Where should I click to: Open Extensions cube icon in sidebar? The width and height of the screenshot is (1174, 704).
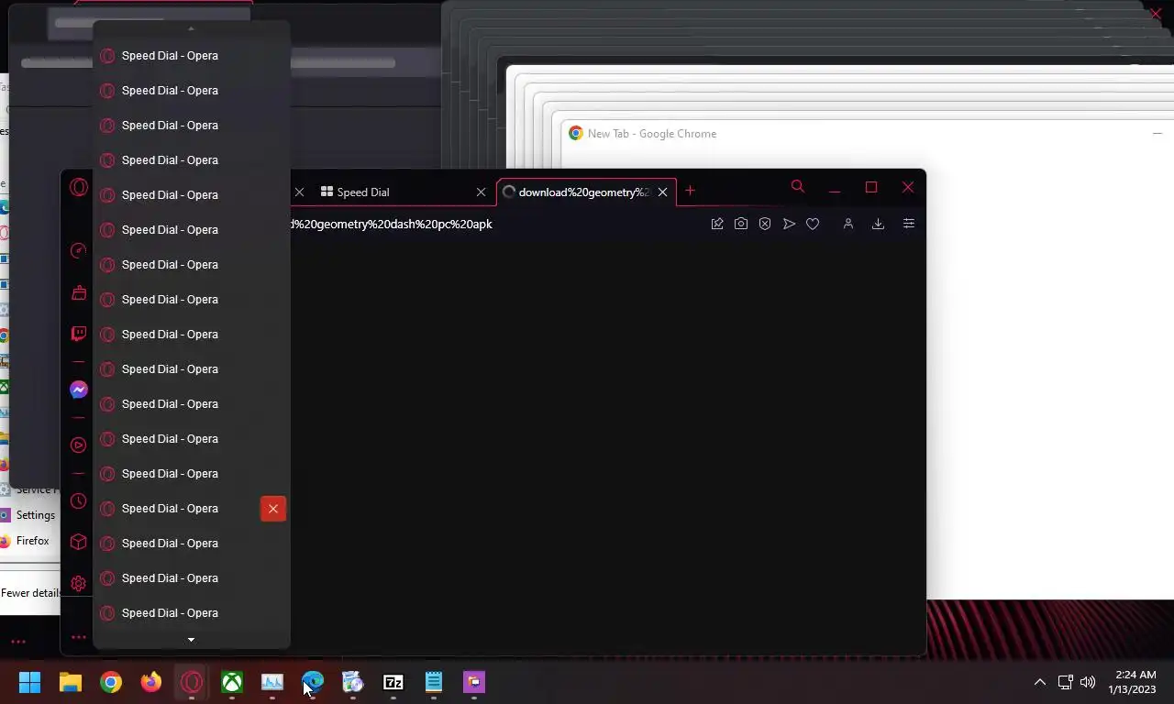[79, 542]
